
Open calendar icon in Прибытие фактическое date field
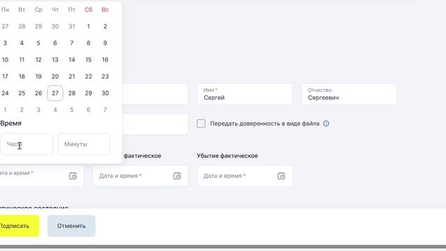tap(177, 176)
